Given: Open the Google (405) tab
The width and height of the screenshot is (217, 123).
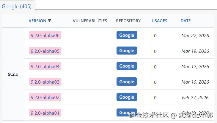Looking at the screenshot, I should pos(17,6).
